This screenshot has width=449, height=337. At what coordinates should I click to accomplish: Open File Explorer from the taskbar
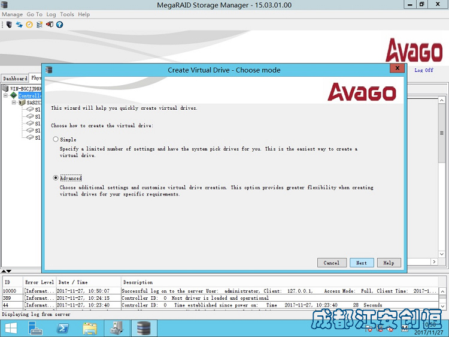point(90,328)
